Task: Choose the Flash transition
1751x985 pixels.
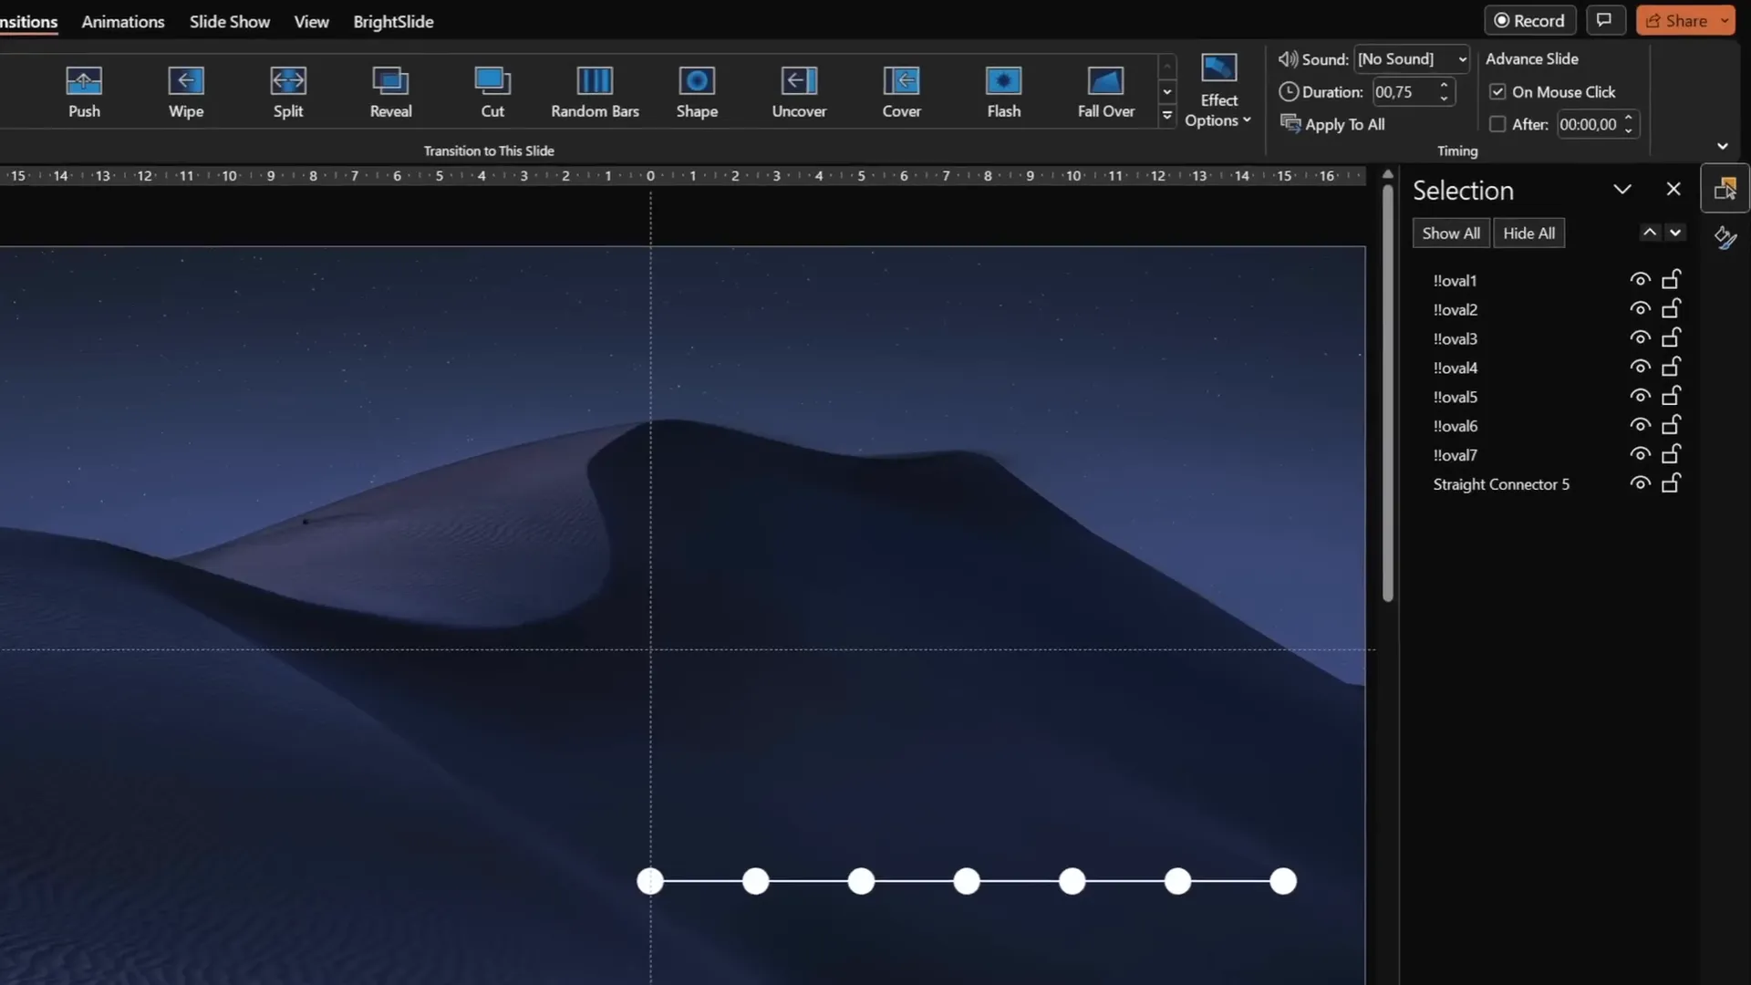Action: point(1003,91)
